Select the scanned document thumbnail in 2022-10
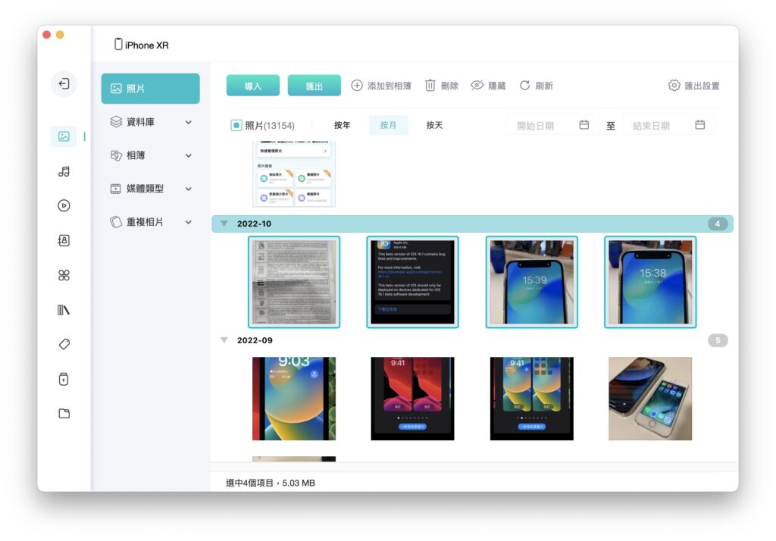776x541 pixels. pos(294,282)
